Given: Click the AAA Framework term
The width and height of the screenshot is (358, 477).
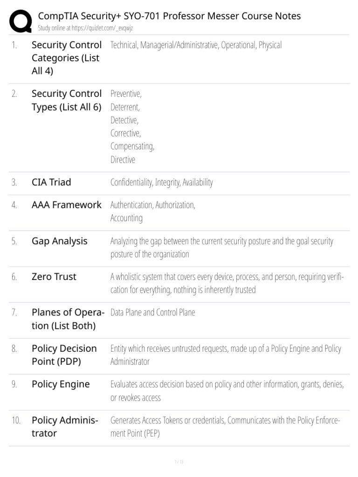Looking at the screenshot, I should click(x=66, y=205).
